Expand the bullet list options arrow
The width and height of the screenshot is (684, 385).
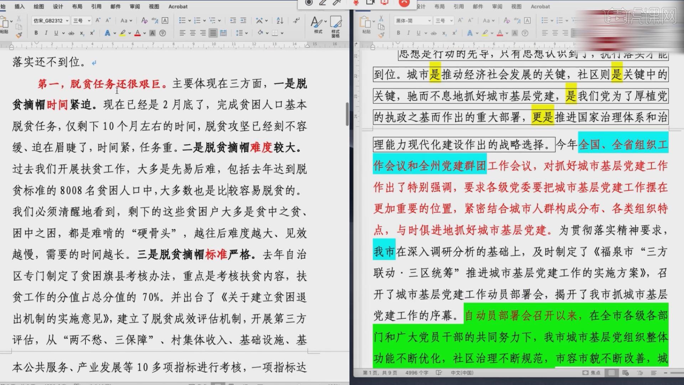pos(189,21)
